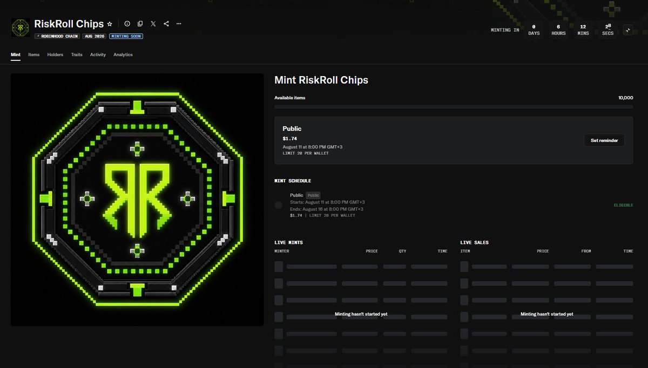The height and width of the screenshot is (368, 648).
Task: Click the Minting Soon badge
Action: 126,36
